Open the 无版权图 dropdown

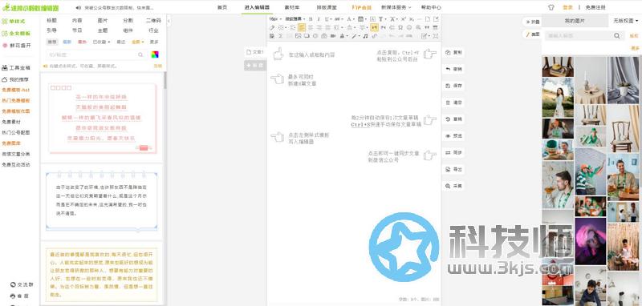coord(626,21)
